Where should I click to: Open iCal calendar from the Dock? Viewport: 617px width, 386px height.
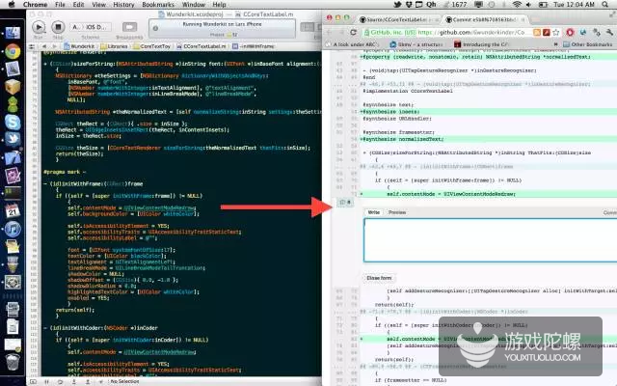click(13, 210)
